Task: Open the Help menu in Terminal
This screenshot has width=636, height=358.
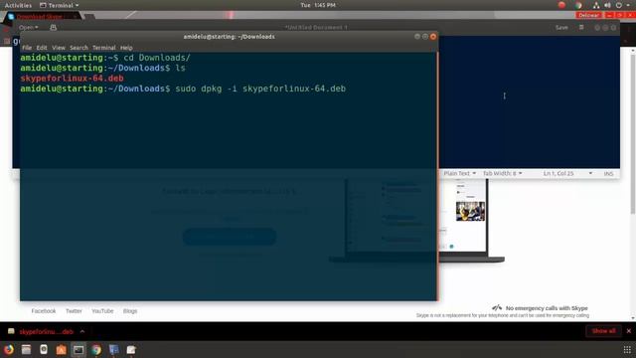Action: point(126,48)
